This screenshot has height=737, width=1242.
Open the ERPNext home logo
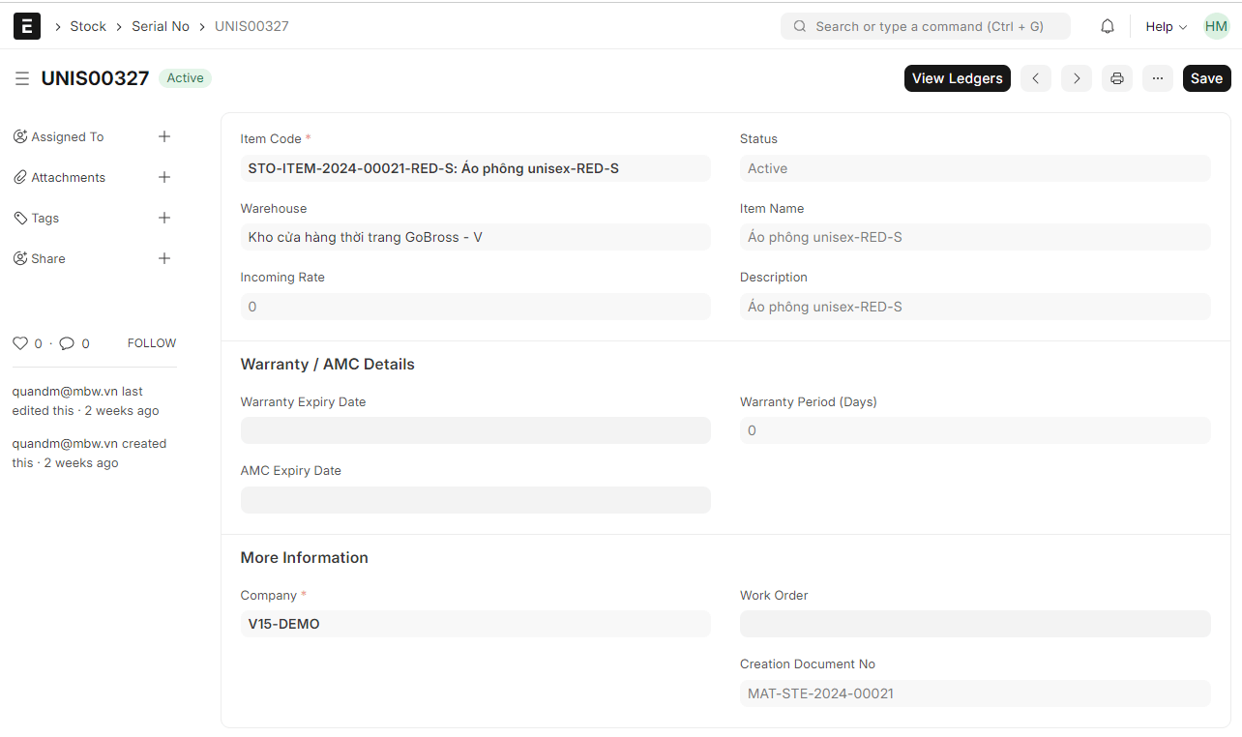tap(27, 26)
